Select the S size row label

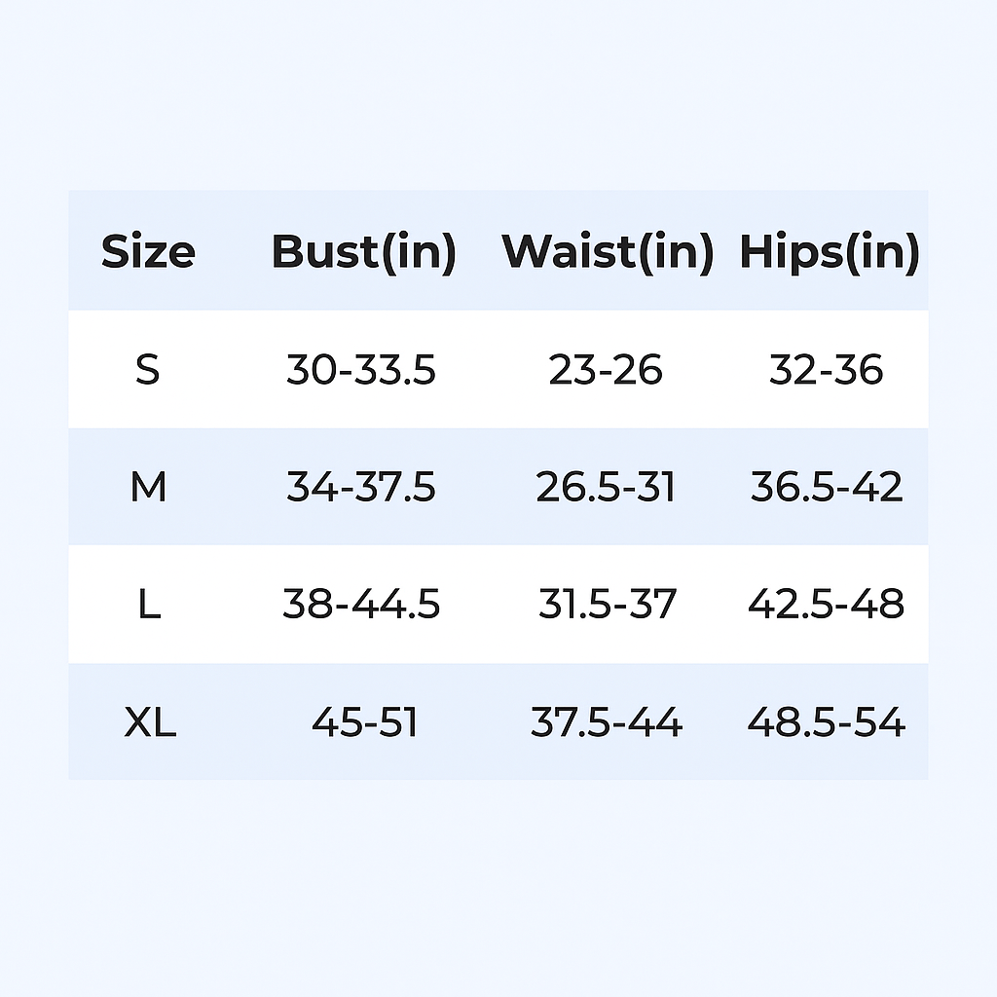coord(147,370)
